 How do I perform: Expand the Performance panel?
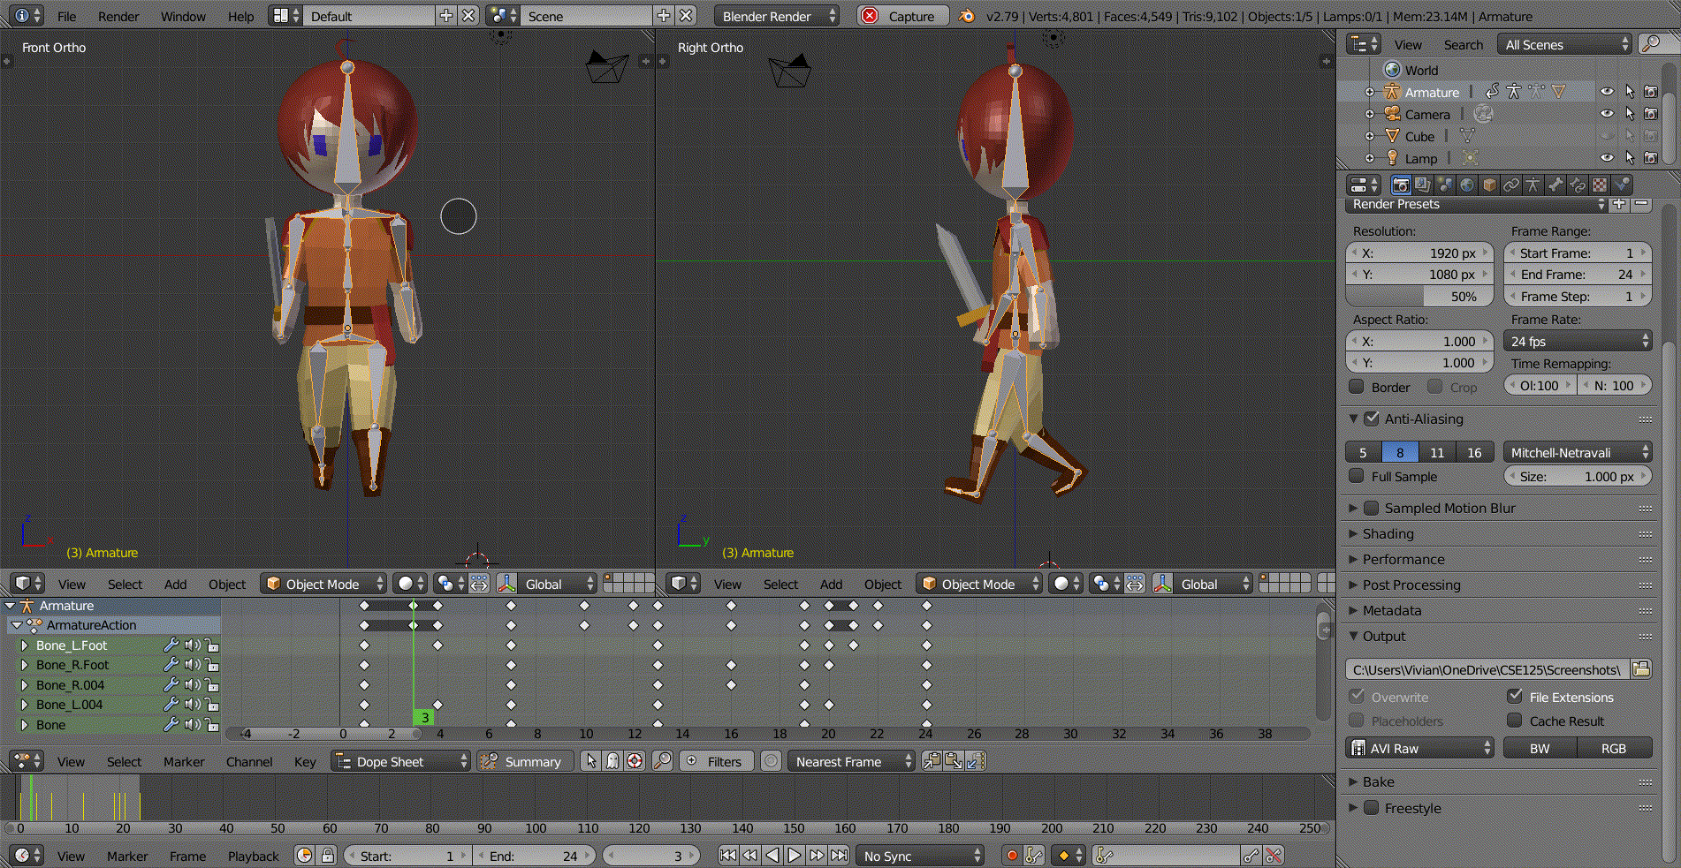coord(1403,559)
